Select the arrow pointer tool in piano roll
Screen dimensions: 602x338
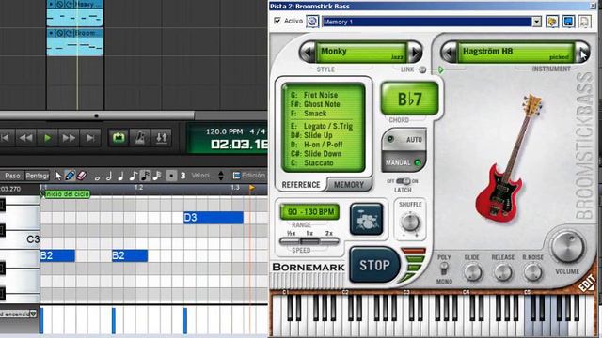click(x=58, y=176)
